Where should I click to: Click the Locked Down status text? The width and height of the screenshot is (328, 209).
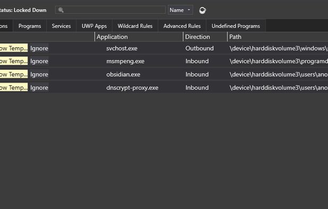[x=30, y=10]
